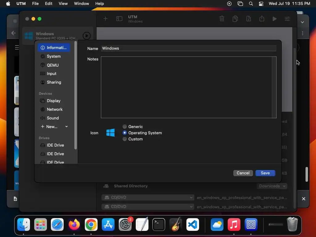Open Finder from the dock
The height and width of the screenshot is (237, 316).
click(23, 225)
